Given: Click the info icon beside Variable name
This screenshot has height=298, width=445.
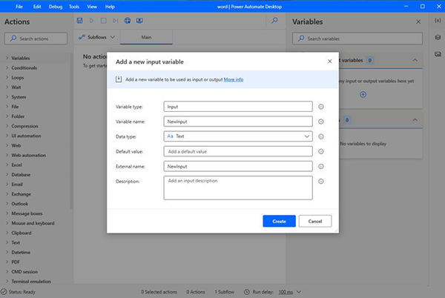Looking at the screenshot, I should click(321, 122).
